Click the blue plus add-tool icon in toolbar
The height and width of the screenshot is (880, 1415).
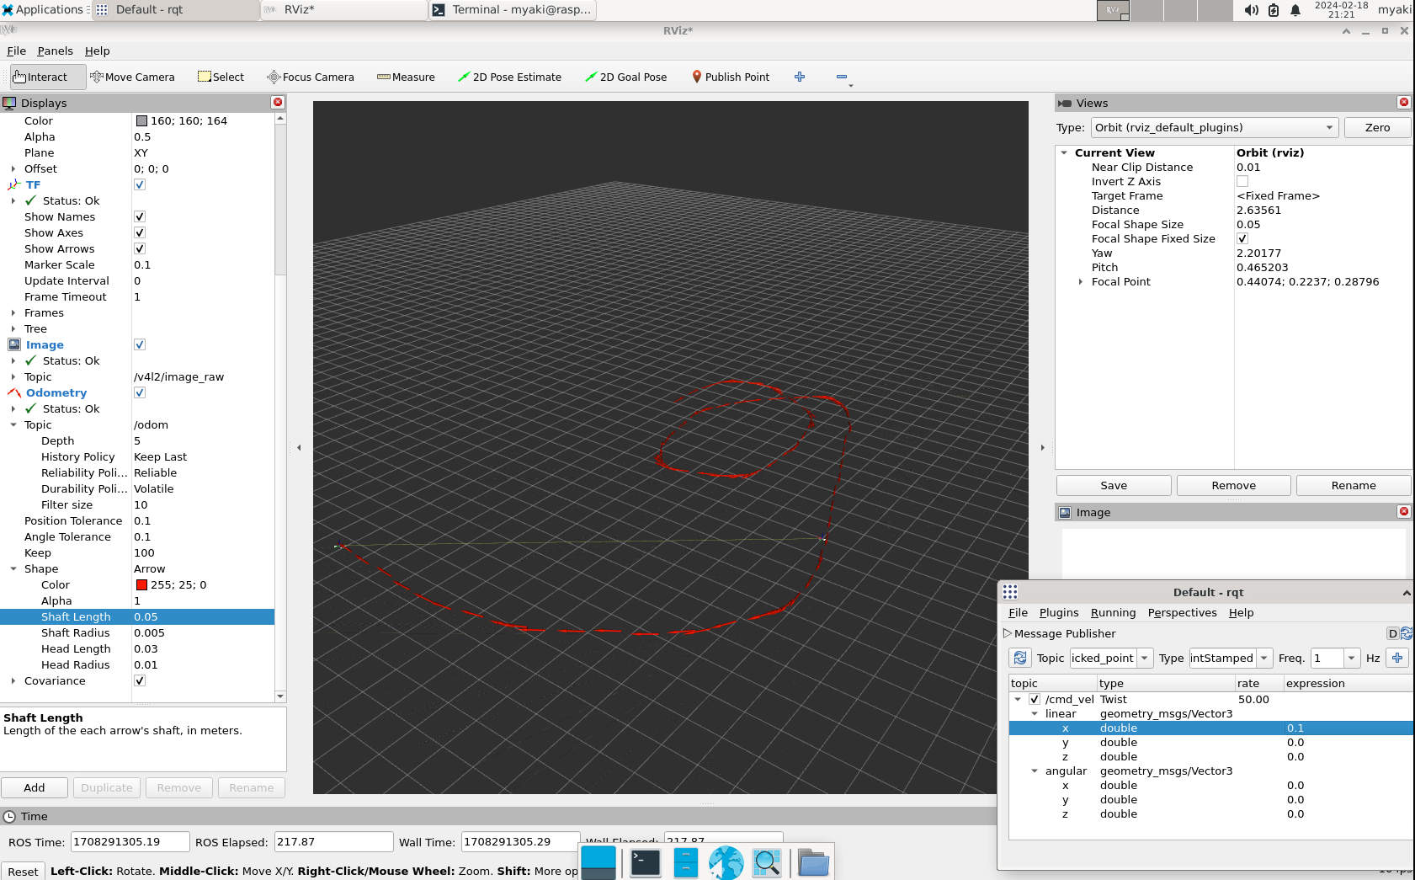click(800, 77)
